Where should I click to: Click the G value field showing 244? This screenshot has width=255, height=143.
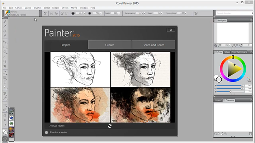pyautogui.click(x=248, y=89)
